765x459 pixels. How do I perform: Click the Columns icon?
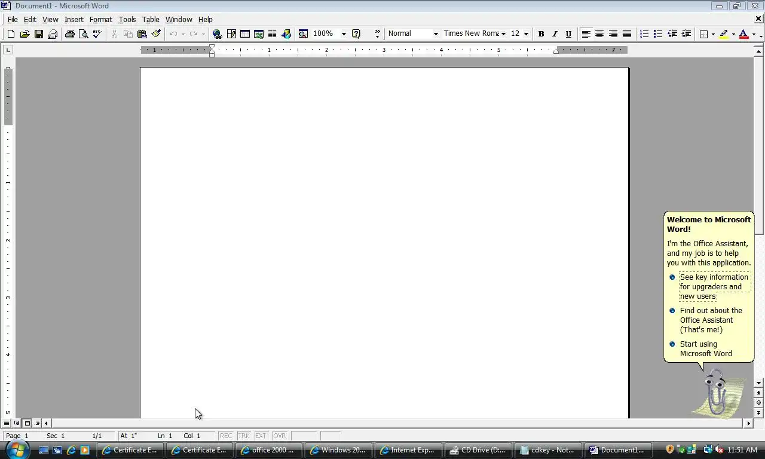tap(273, 34)
